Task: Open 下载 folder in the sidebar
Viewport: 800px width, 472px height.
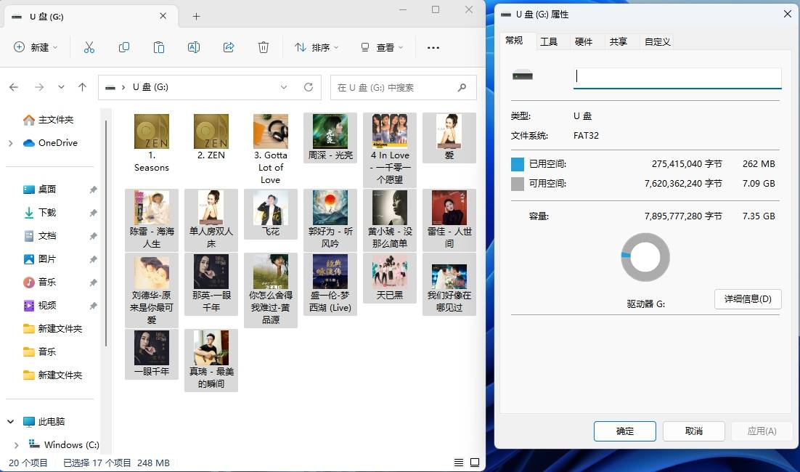Action: (40, 212)
